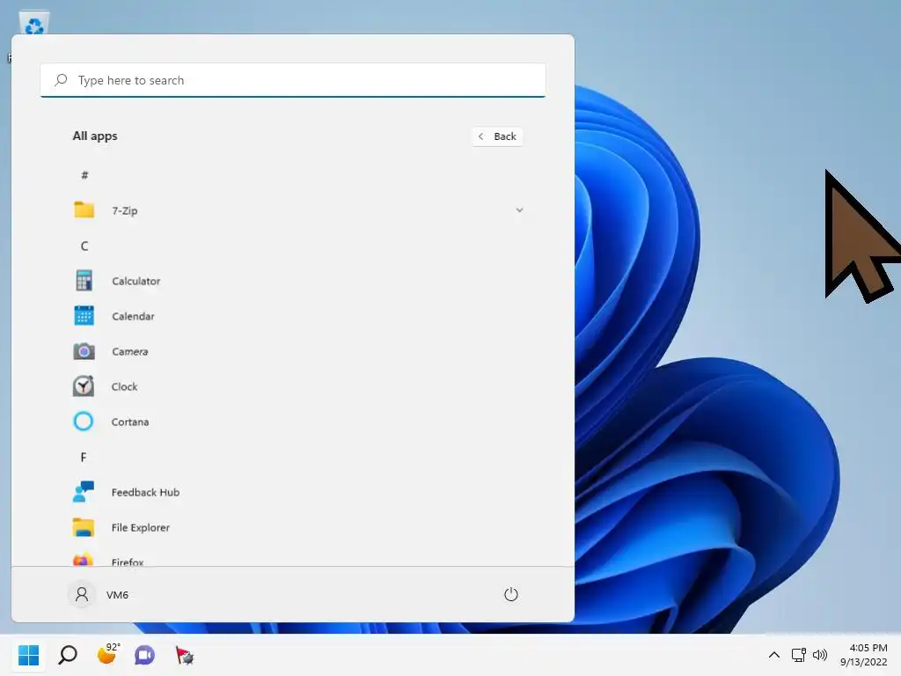The height and width of the screenshot is (676, 901).
Task: Open the Calendar app icon
Action: tap(84, 316)
